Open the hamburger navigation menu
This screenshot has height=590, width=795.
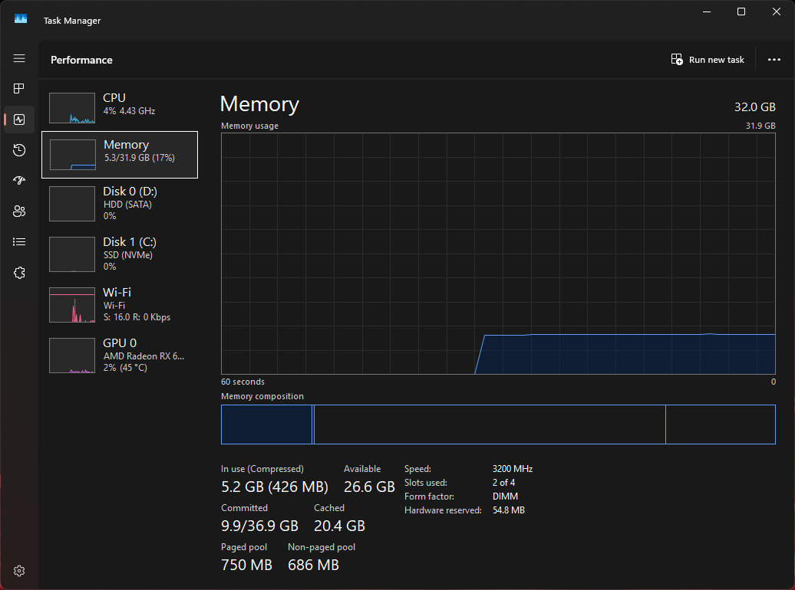(x=19, y=58)
